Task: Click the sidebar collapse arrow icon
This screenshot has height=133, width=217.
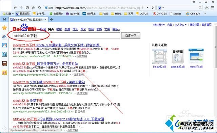Action: (4, 19)
